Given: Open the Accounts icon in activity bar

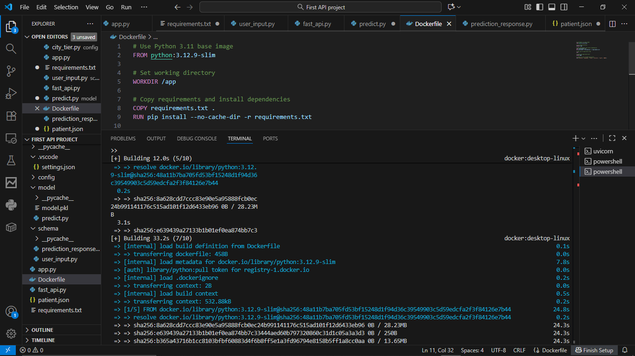Looking at the screenshot, I should (11, 312).
